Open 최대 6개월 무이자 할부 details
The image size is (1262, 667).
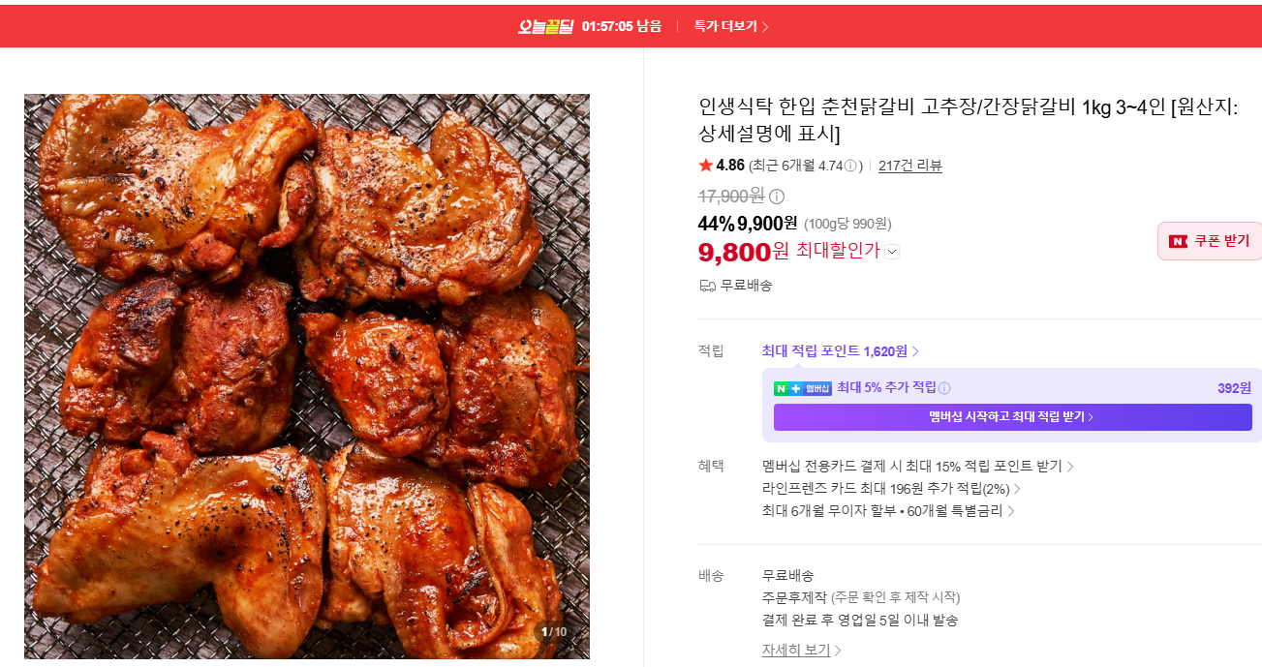click(x=888, y=511)
